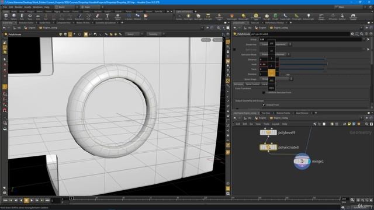
Task: Open the Build desktop dropdown
Action: coord(66,7)
